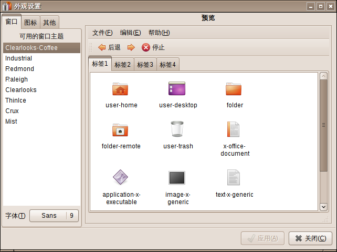The height and width of the screenshot is (252, 337).
Task: Select preview tab 标签4
Action: (x=168, y=65)
